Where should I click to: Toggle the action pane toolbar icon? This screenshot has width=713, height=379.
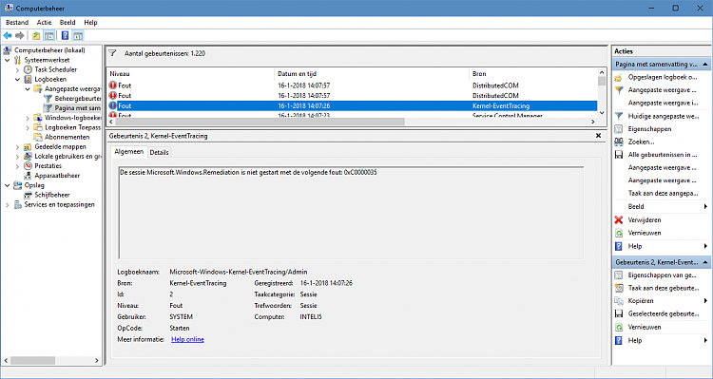click(78, 35)
